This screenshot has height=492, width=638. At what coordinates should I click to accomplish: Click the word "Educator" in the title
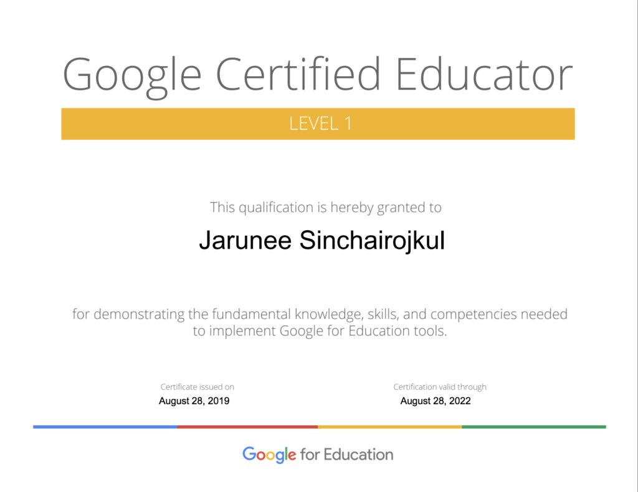[x=484, y=74]
